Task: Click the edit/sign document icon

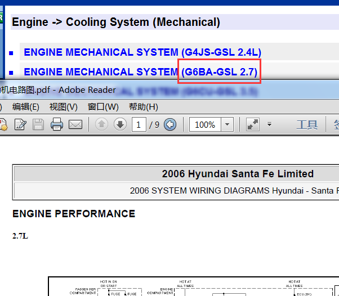Action: [x=20, y=124]
